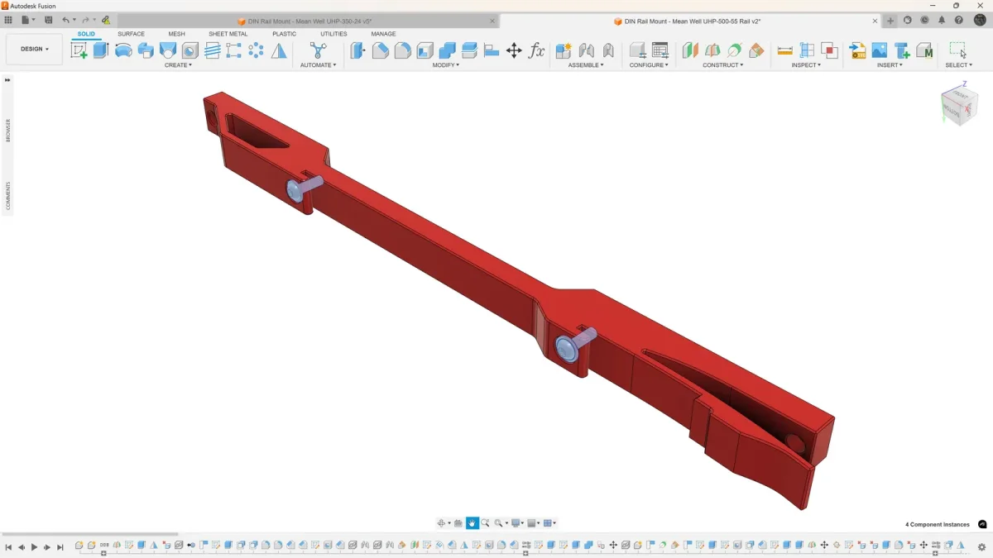Switch to the MANAGE tab
Image resolution: width=993 pixels, height=558 pixels.
pos(383,34)
